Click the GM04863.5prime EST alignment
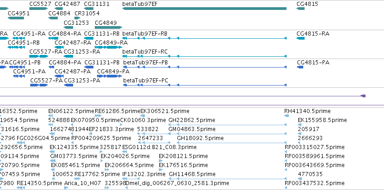The height and width of the screenshot is (190, 384). 227,134
